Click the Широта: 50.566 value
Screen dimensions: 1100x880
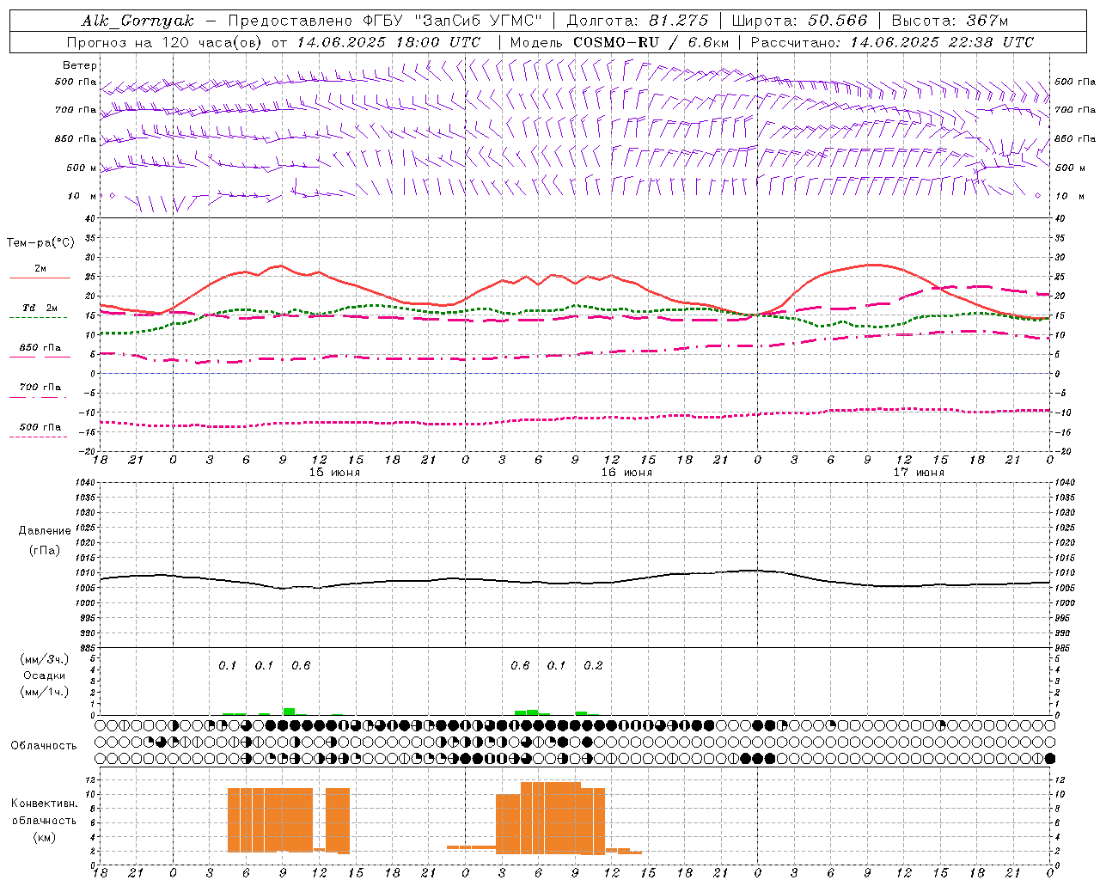point(799,21)
